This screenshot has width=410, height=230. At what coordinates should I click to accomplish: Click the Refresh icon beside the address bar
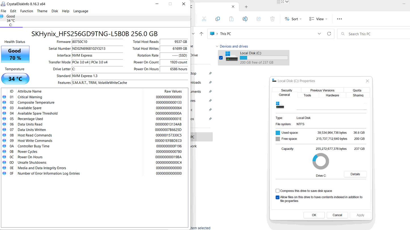tap(329, 34)
